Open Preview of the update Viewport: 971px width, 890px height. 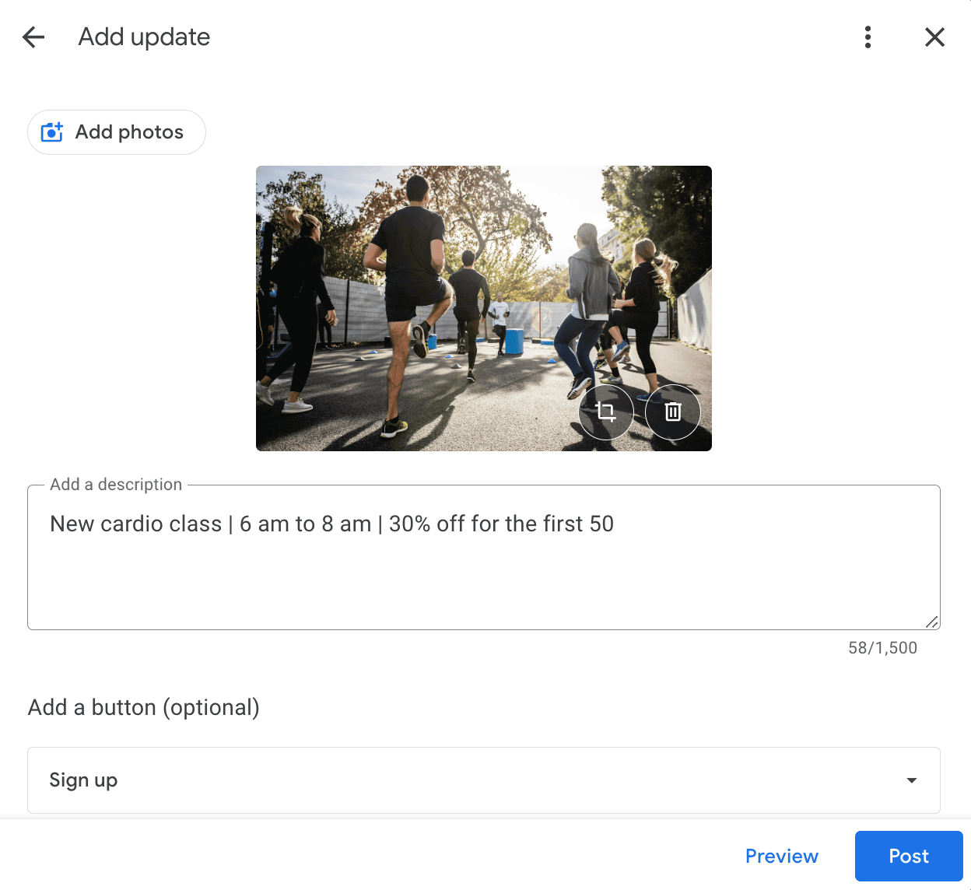[781, 856]
